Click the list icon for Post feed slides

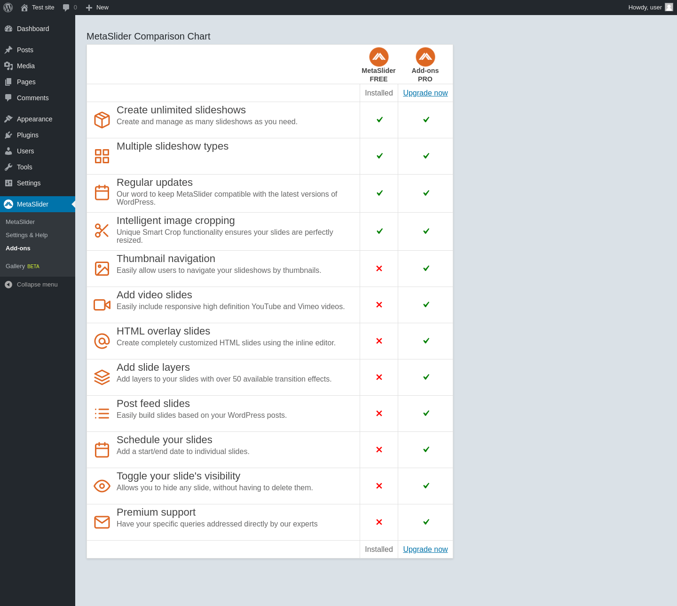(x=102, y=414)
